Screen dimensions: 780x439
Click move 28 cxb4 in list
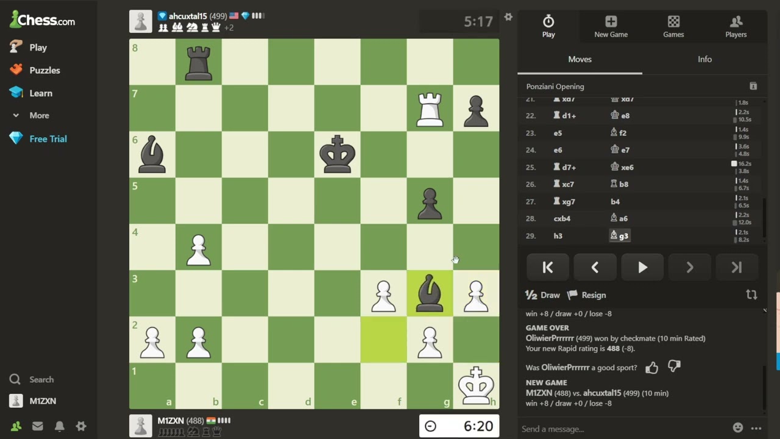click(562, 218)
